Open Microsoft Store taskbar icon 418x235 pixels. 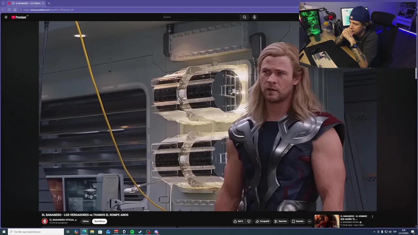tap(100, 232)
